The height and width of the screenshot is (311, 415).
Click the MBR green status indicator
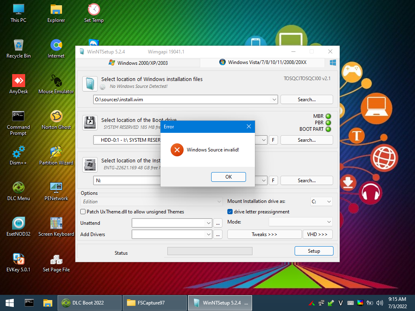(328, 116)
